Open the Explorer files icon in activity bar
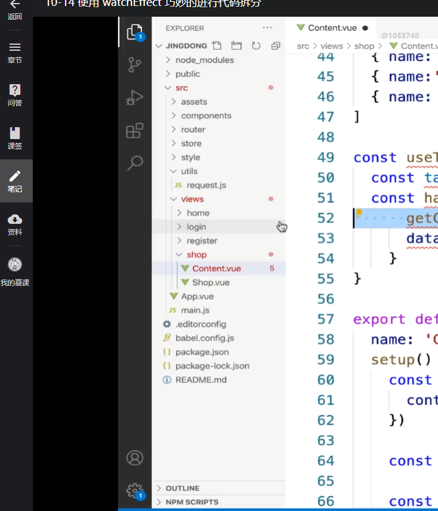 point(134,32)
